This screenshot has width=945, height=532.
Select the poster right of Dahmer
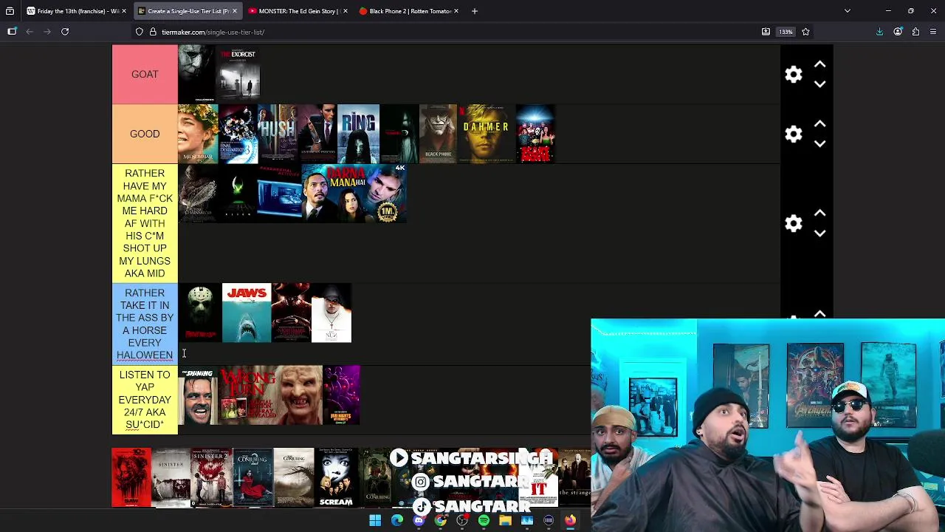point(535,134)
